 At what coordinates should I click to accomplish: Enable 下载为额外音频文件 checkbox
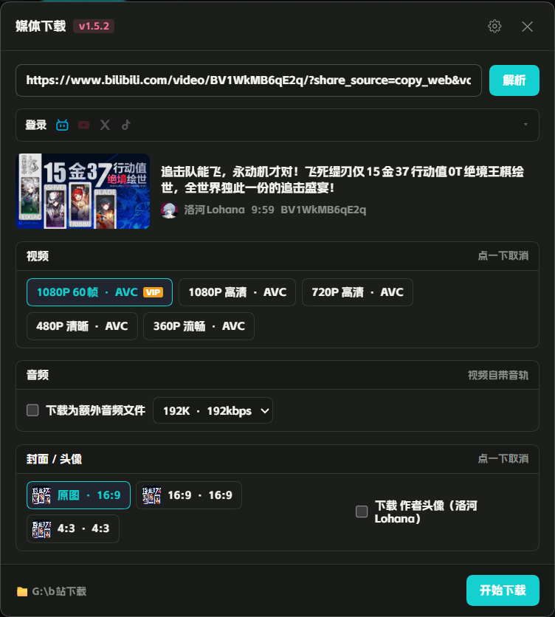click(x=32, y=410)
